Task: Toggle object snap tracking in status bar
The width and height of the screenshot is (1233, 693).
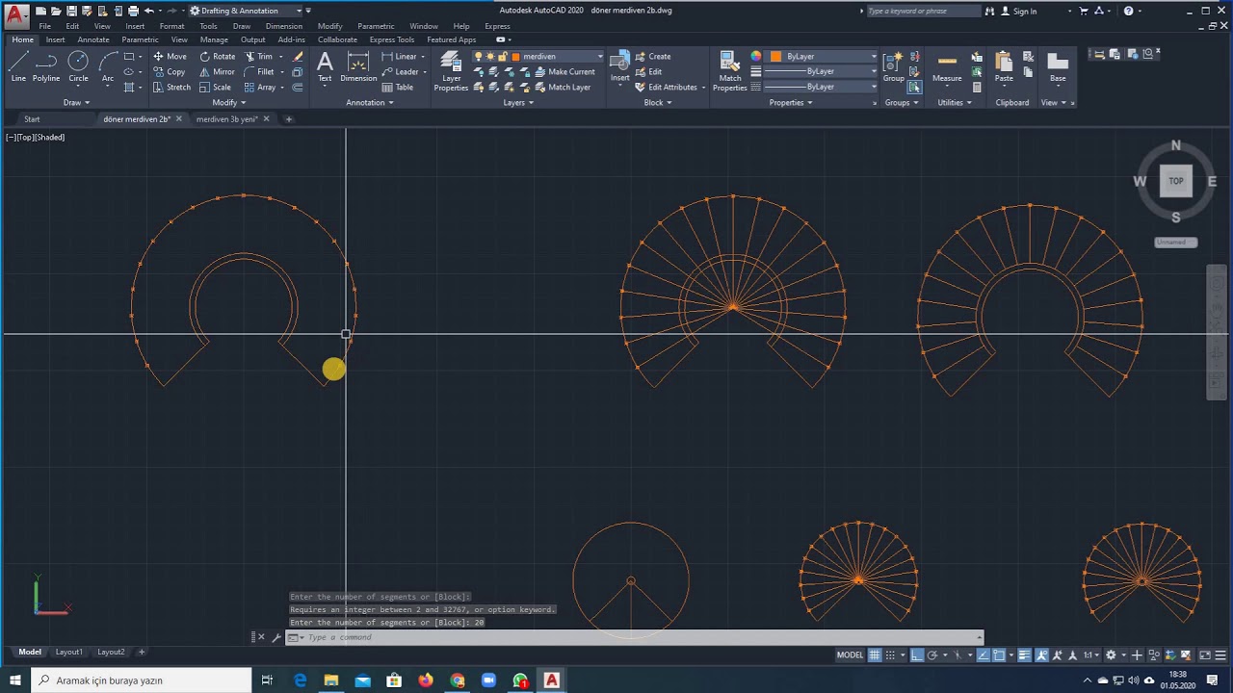Action: [x=984, y=654]
